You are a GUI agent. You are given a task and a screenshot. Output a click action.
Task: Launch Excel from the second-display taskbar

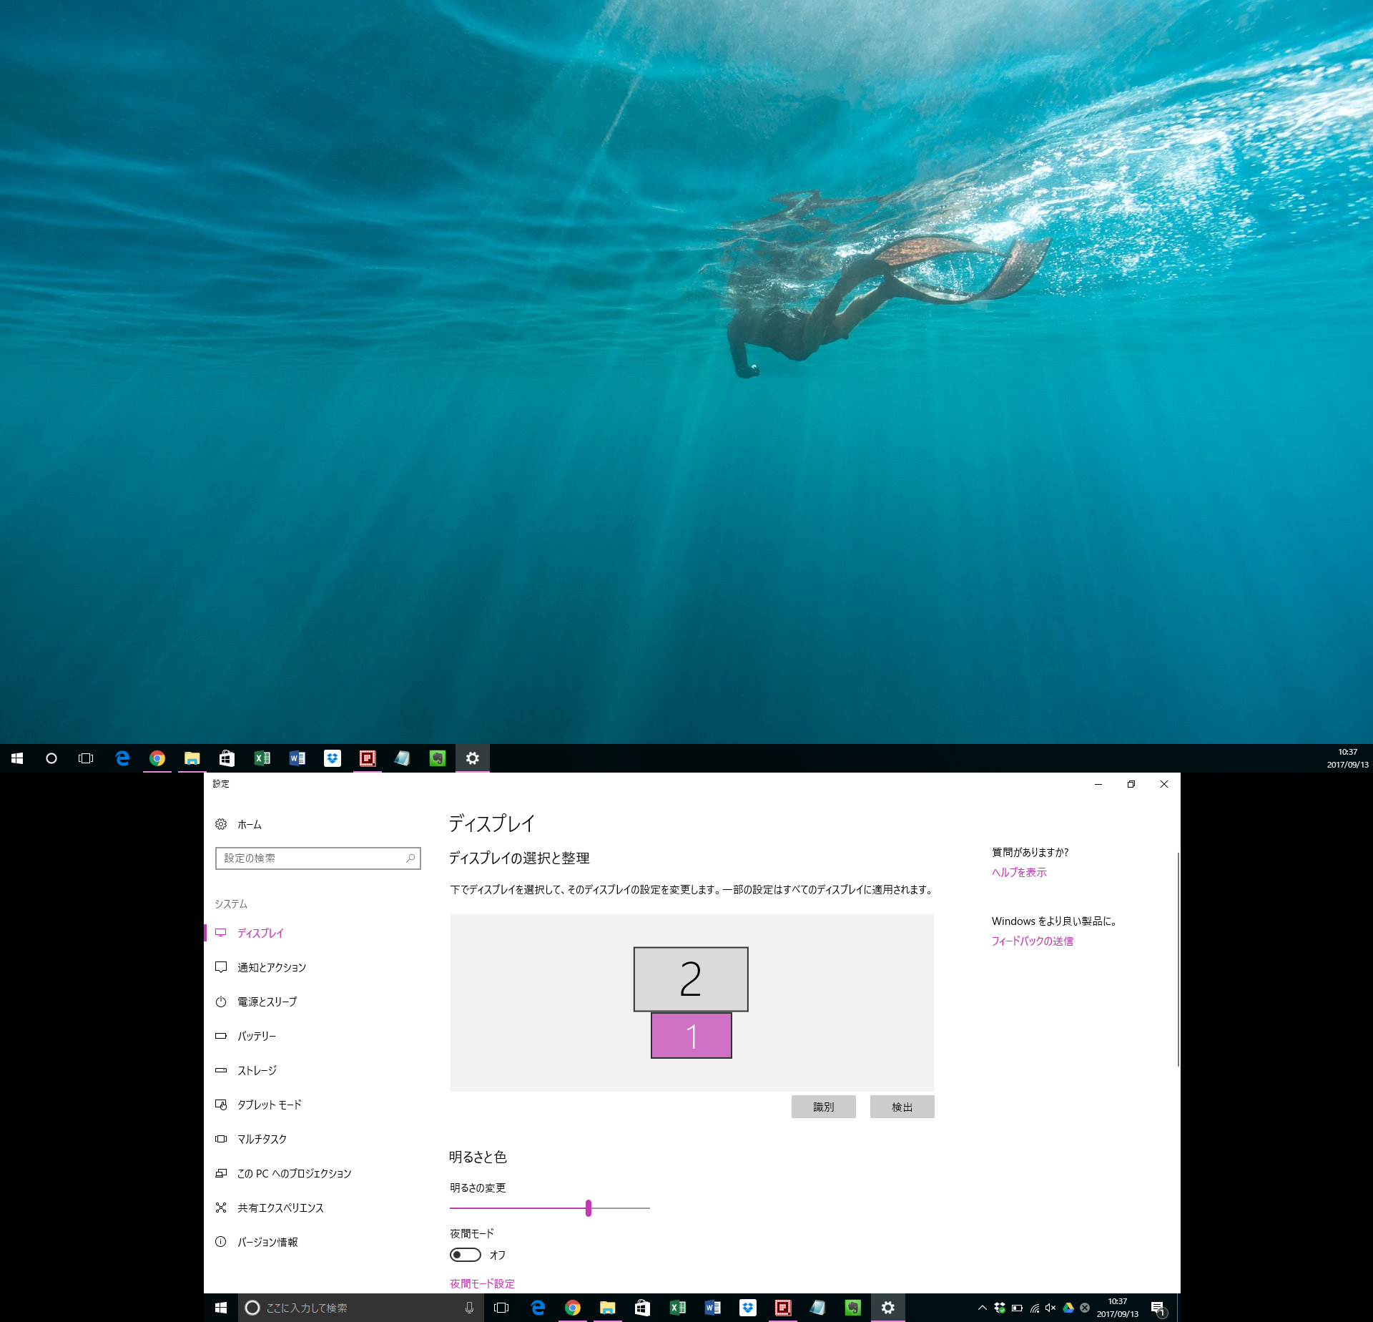[262, 758]
